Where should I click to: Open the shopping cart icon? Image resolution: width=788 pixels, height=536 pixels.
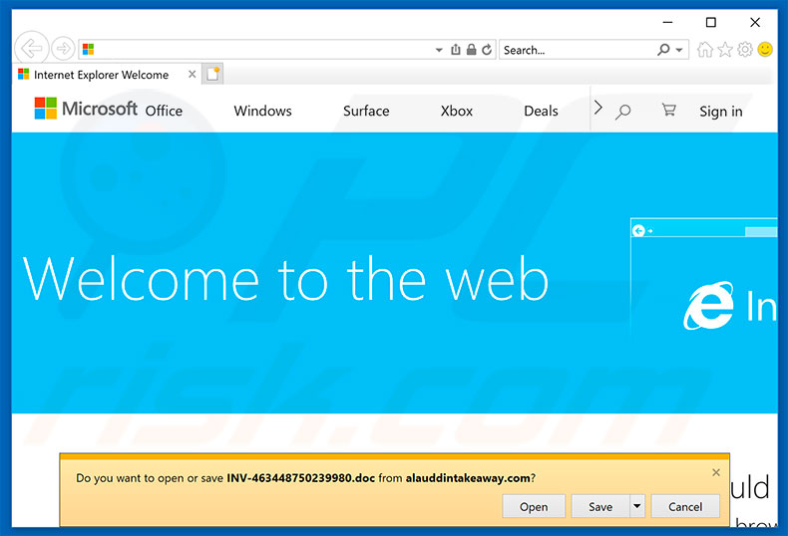669,110
